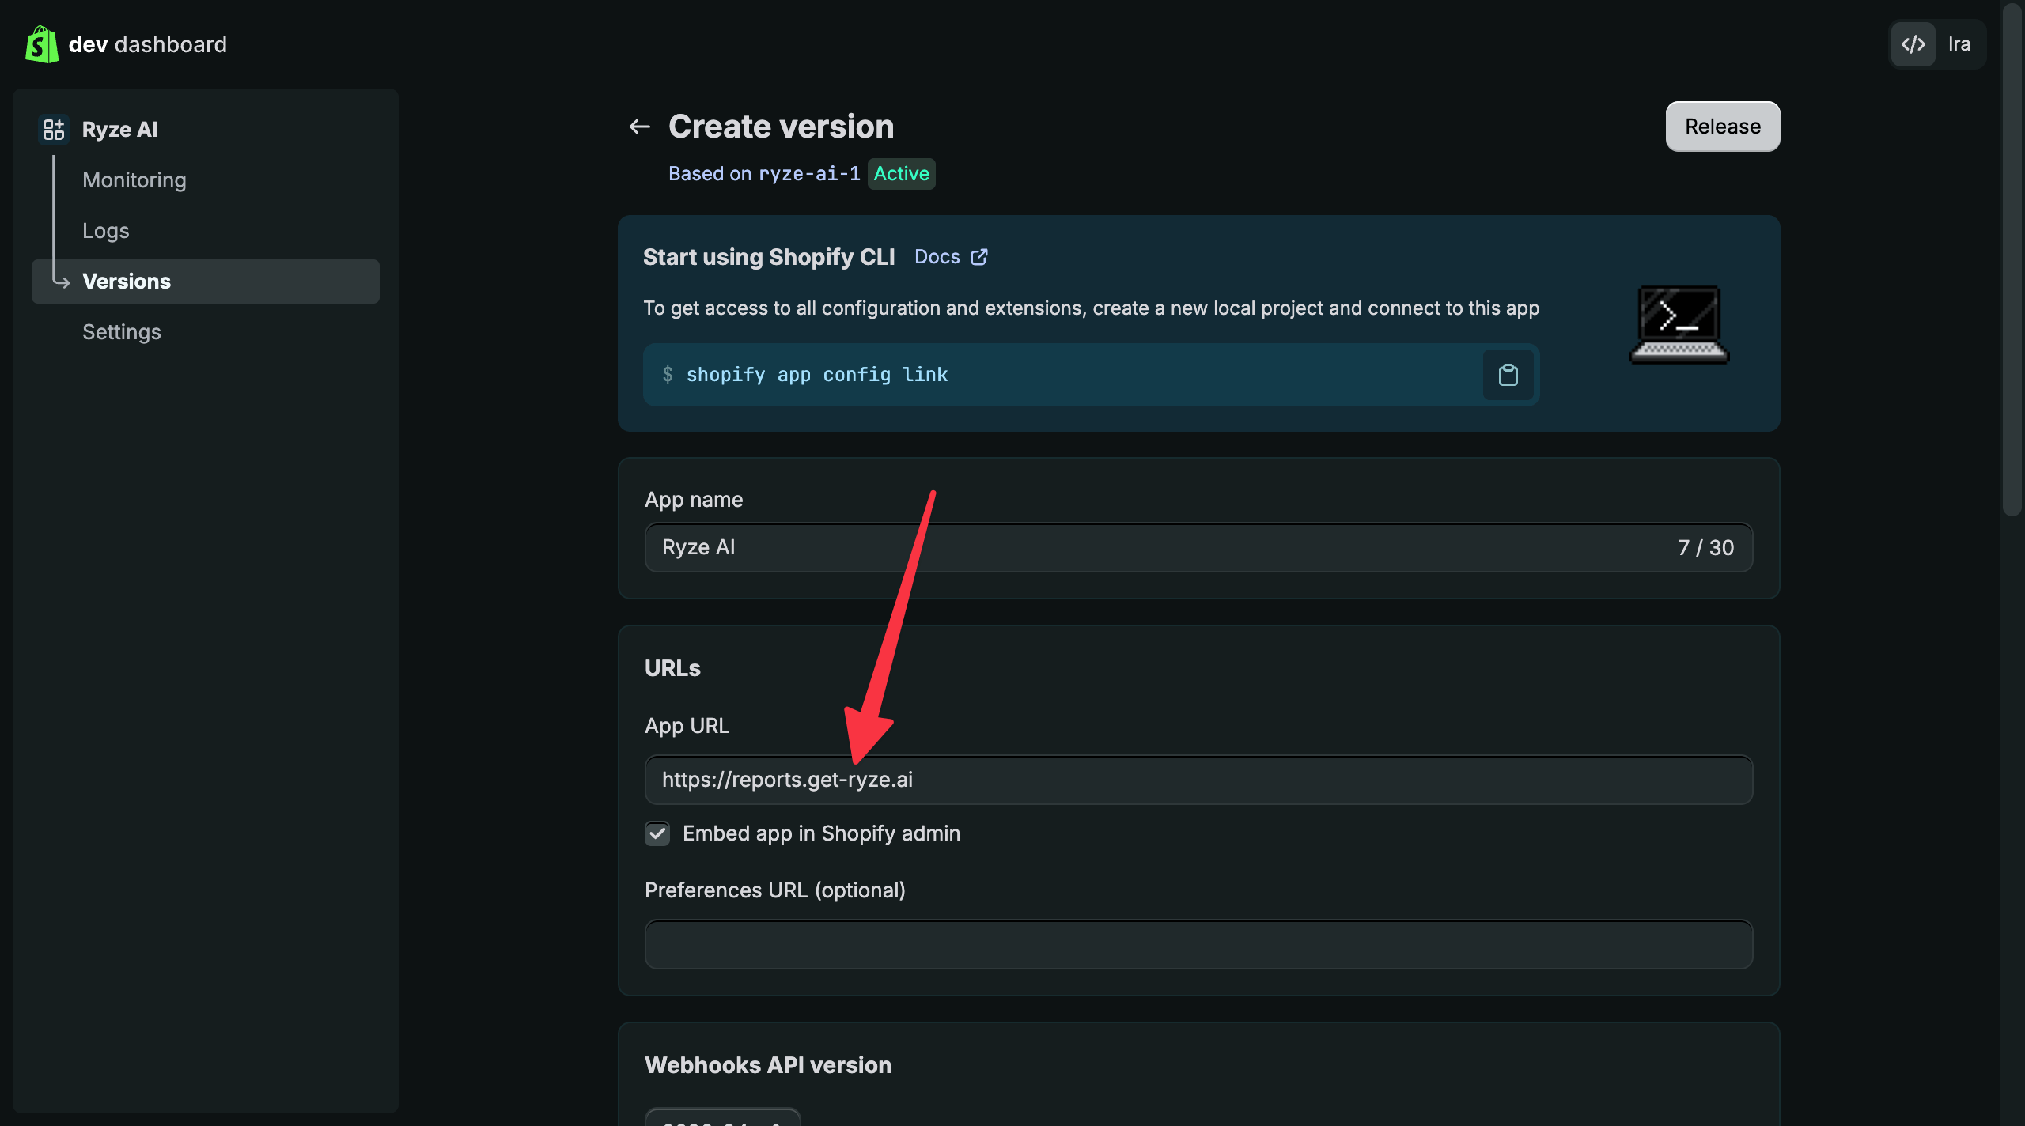
Task: Click the App URL label
Action: 687,726
